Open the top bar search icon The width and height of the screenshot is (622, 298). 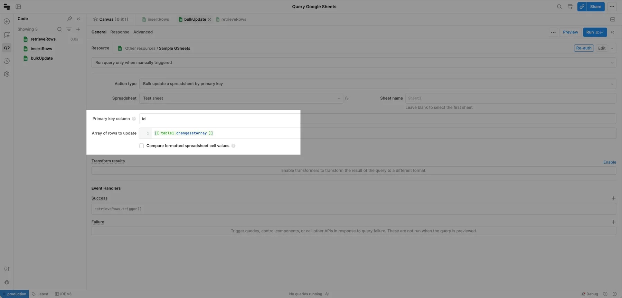(559, 7)
